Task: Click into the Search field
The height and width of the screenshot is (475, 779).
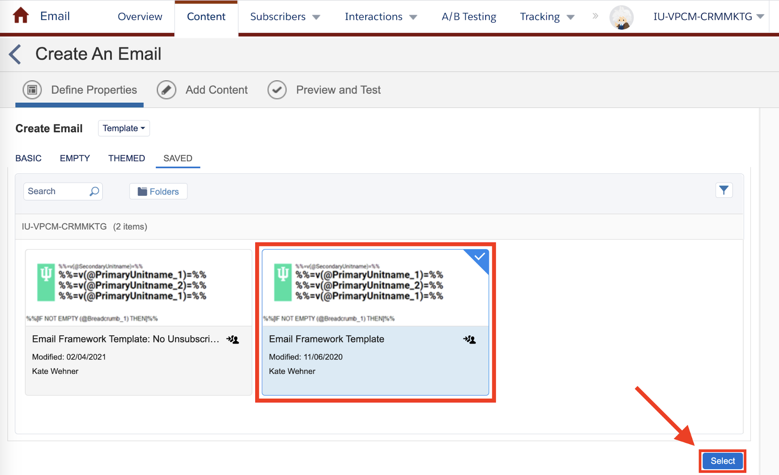Action: pos(63,191)
